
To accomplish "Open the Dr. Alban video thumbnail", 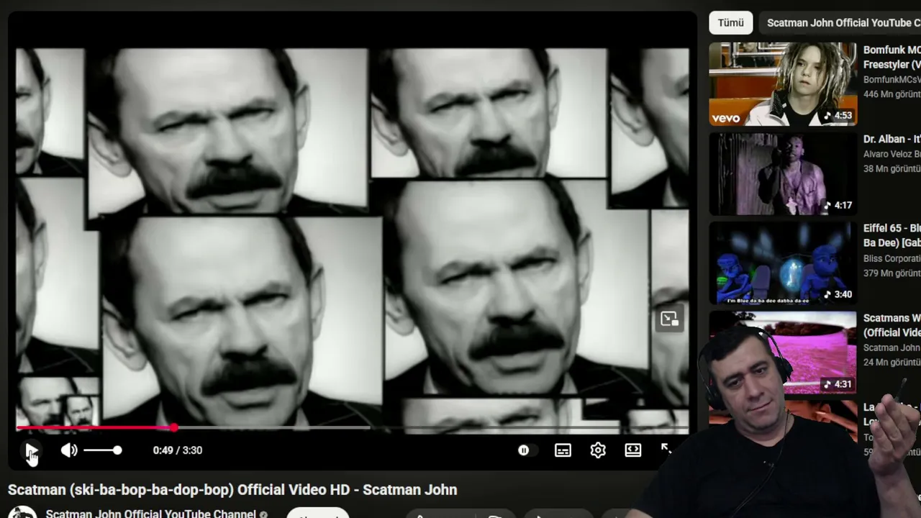I will 783,173.
